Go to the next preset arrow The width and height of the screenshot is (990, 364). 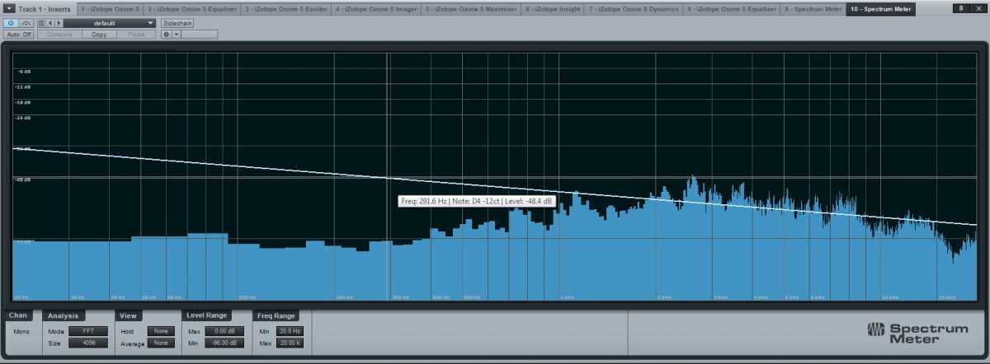pyautogui.click(x=58, y=23)
